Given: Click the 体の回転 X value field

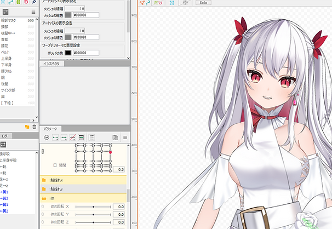Looking at the screenshot, I should pyautogui.click(x=118, y=207).
